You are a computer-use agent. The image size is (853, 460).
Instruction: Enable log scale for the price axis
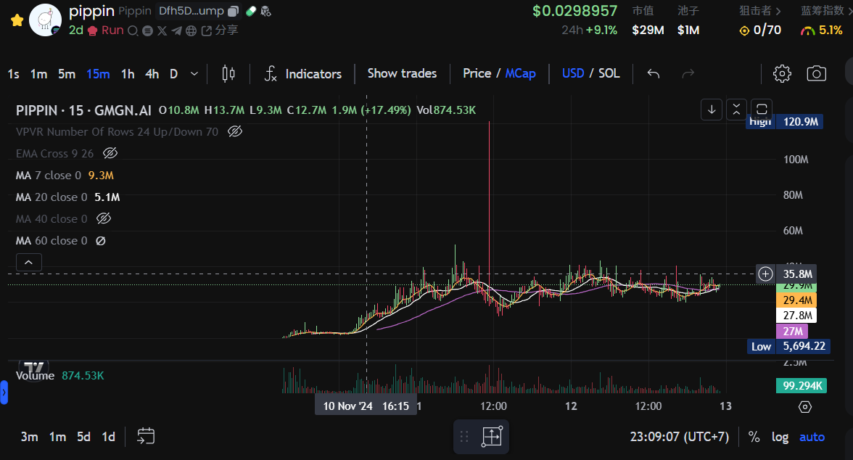pyautogui.click(x=780, y=437)
